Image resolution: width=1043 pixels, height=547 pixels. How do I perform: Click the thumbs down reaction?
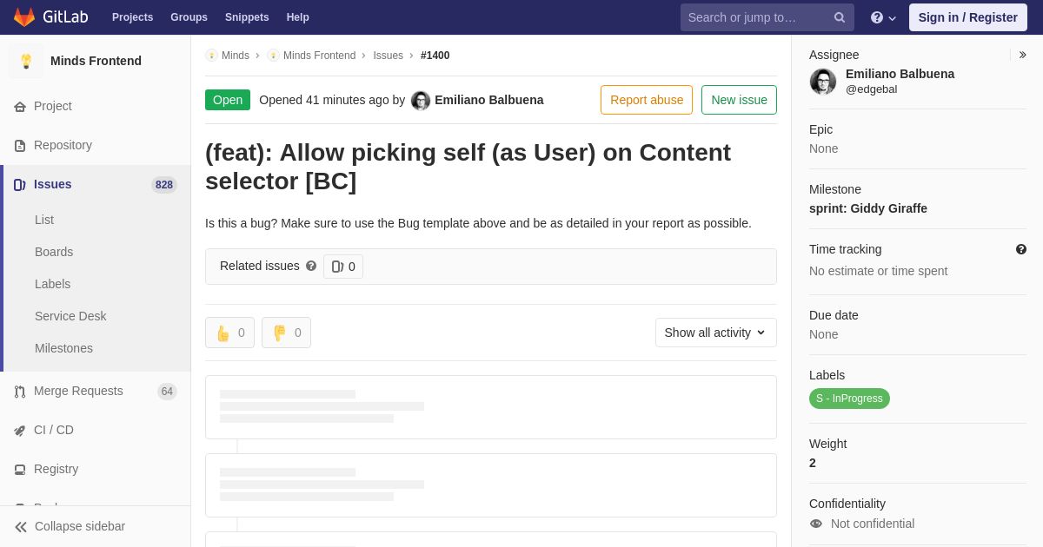[x=286, y=333]
